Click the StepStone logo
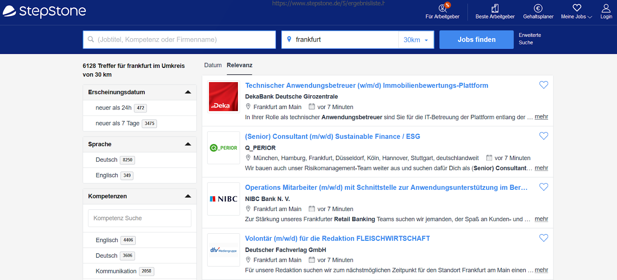617x280 pixels. tap(44, 12)
